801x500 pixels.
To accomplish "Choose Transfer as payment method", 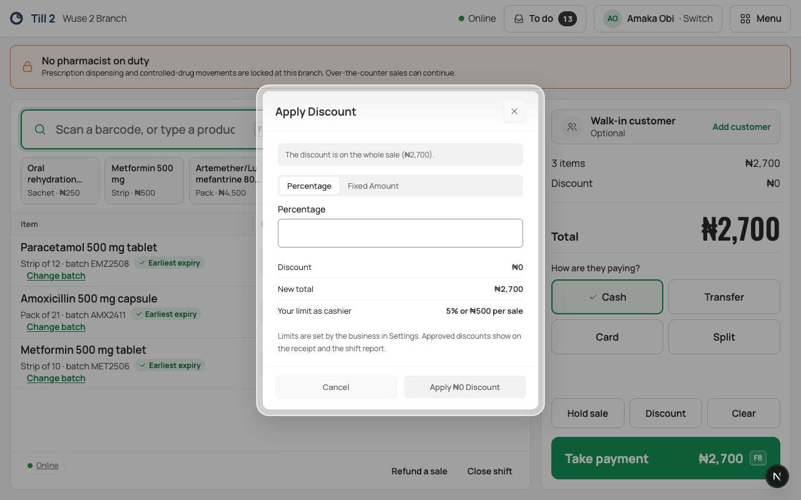I will coord(724,297).
